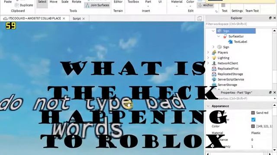The width and height of the screenshot is (277, 155).
Task: Expand the NetworkClient node
Action: pyautogui.click(x=208, y=63)
